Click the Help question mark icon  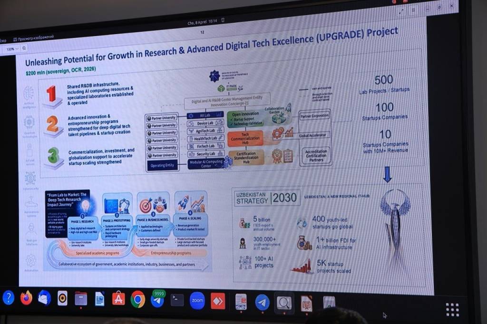8,298
